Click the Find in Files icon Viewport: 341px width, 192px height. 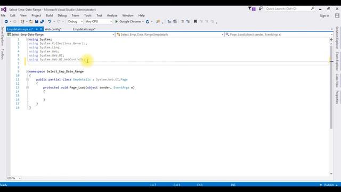(x=158, y=21)
